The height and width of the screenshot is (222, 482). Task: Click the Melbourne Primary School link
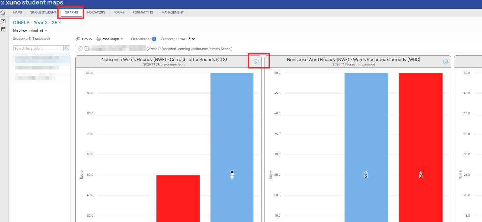(x=211, y=49)
